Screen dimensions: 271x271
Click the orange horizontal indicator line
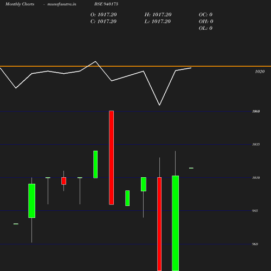135,66
